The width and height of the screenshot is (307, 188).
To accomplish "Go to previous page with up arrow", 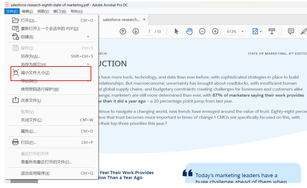I will tap(123, 31).
